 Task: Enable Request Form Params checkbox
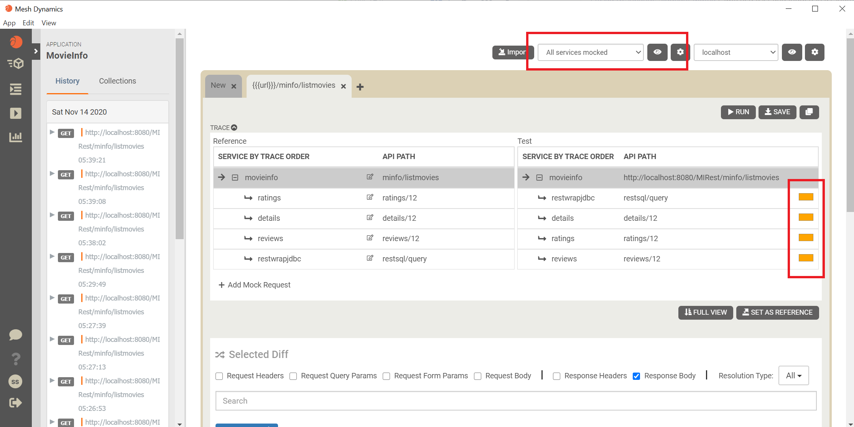tap(387, 376)
